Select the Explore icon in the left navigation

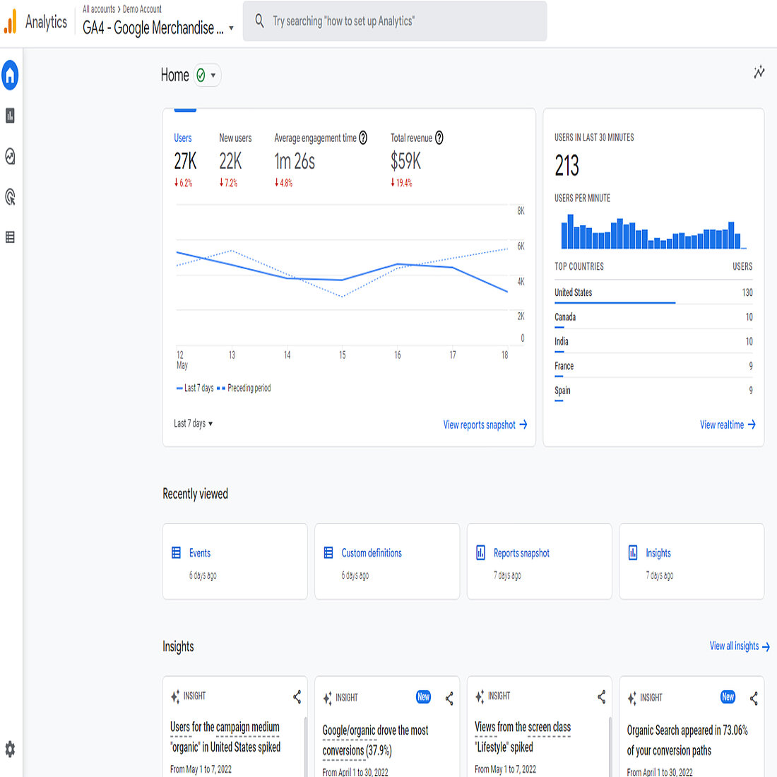(9, 157)
